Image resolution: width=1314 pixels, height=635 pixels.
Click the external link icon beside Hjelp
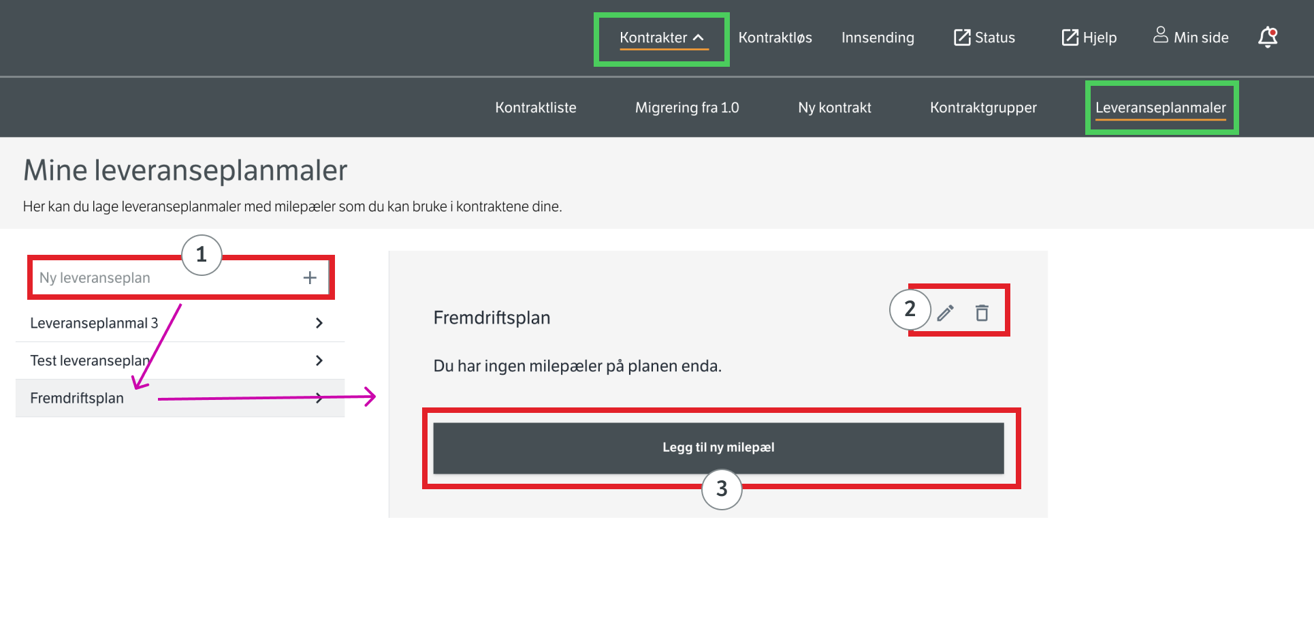(1070, 37)
